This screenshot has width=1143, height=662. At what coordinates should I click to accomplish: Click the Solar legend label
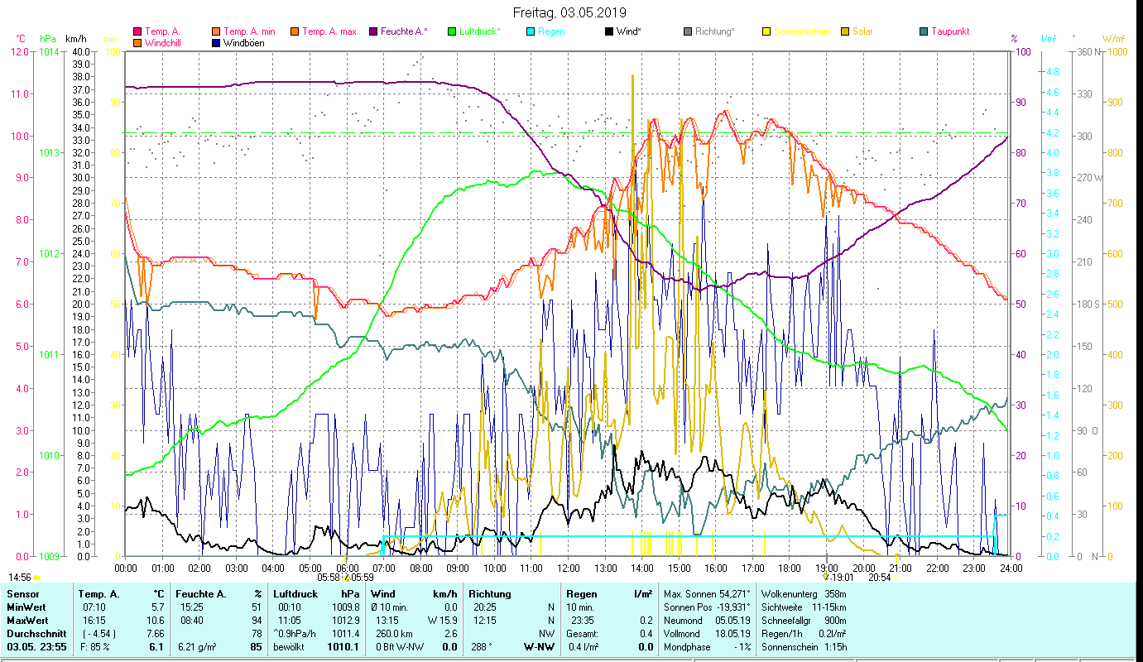click(x=862, y=32)
